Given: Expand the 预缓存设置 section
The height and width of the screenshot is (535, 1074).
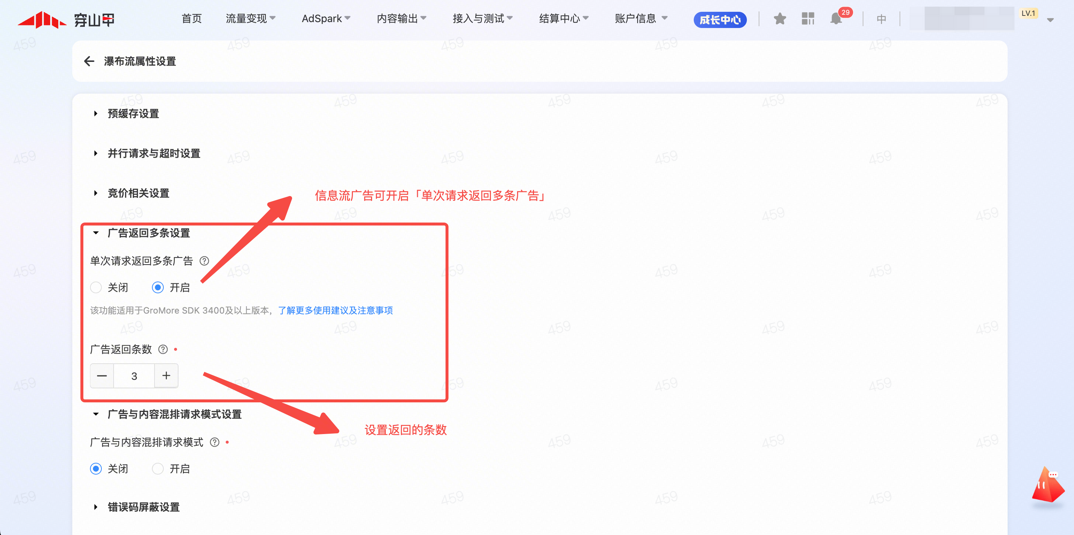Looking at the screenshot, I should point(133,113).
